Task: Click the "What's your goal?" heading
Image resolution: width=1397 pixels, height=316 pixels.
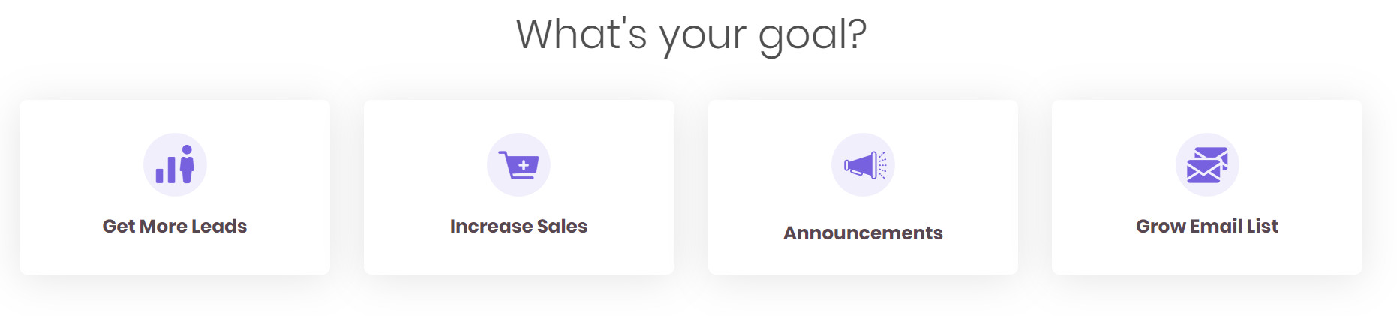Action: [x=691, y=35]
